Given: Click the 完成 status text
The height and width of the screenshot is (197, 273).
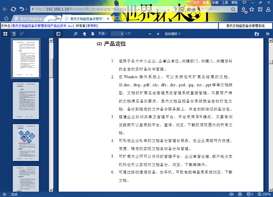Looking at the screenshot, I should click(x=14, y=195).
